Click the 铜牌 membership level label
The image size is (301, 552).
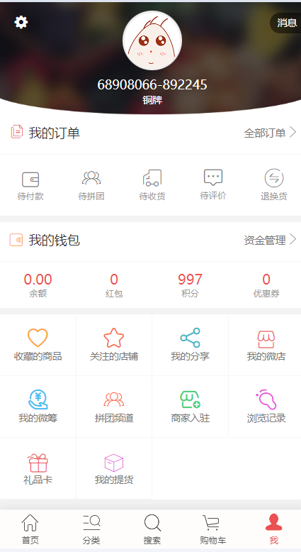(x=152, y=100)
